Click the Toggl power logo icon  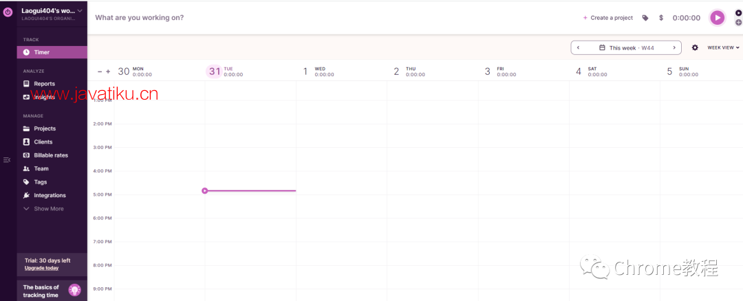click(x=8, y=13)
